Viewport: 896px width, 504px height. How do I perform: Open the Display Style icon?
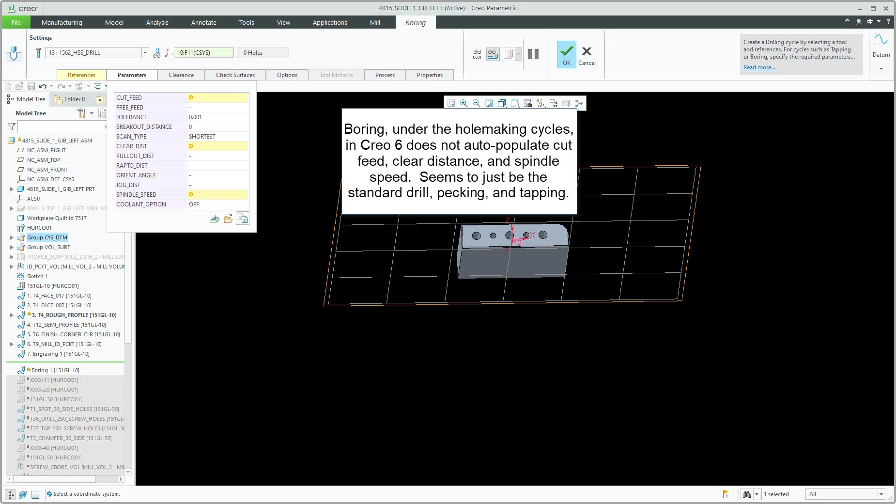[502, 103]
